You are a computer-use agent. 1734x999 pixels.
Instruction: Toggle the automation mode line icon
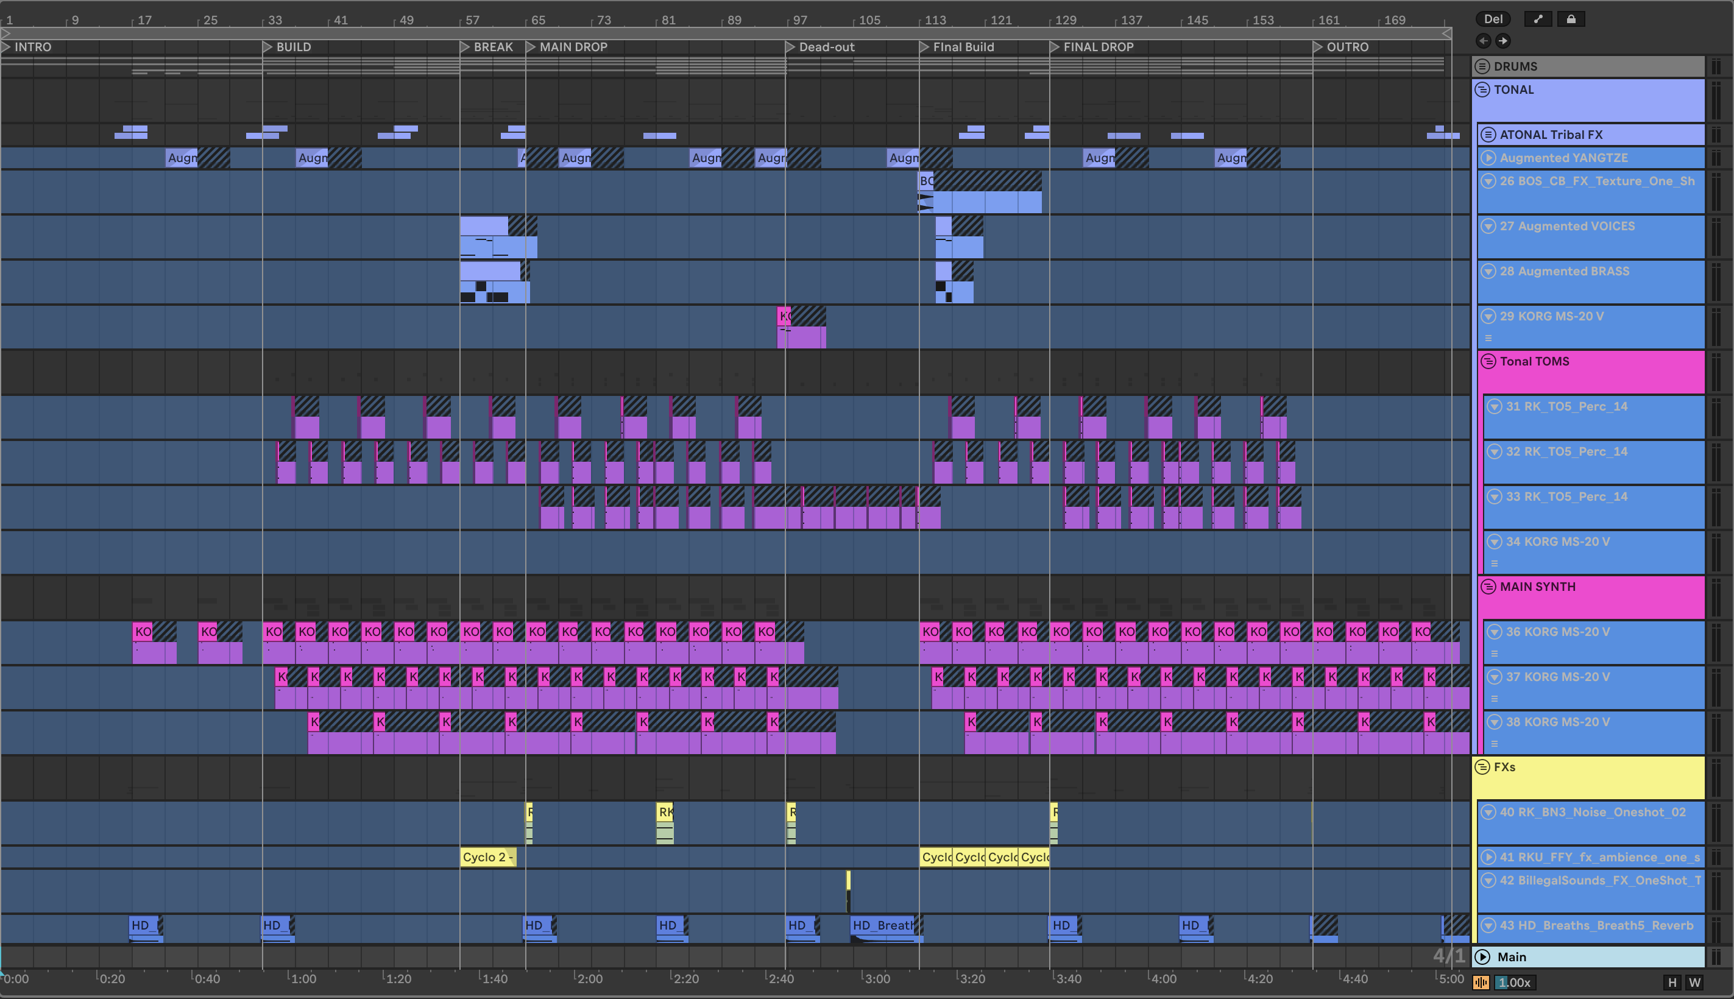1538,19
